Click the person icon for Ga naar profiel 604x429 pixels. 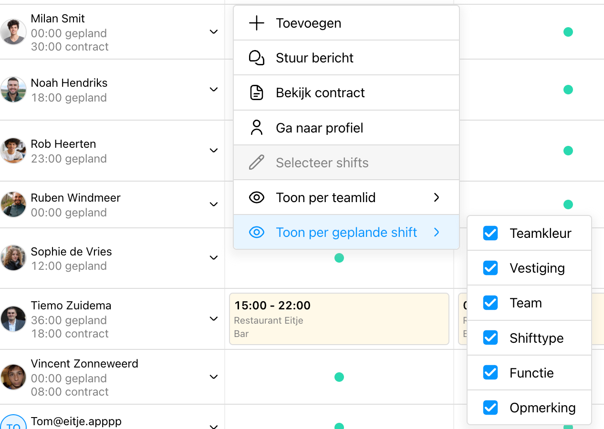click(x=257, y=128)
